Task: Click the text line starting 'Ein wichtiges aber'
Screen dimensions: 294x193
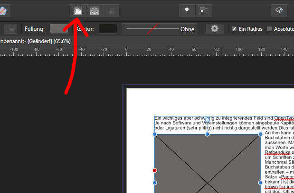Action: coord(224,118)
